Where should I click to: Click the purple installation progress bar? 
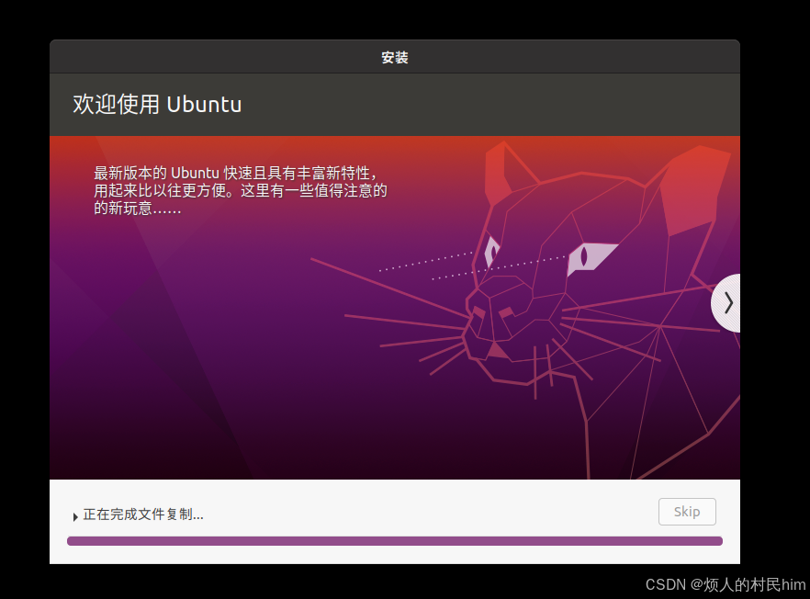point(394,541)
